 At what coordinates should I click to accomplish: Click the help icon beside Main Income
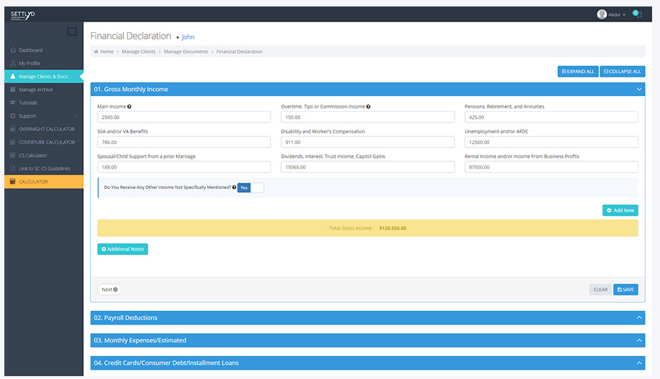click(129, 107)
